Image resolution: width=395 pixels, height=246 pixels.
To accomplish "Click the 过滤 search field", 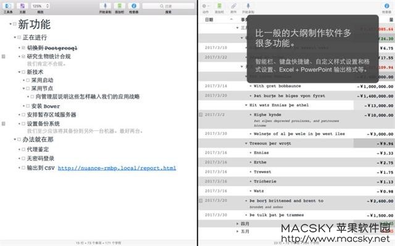I will tap(168, 6).
